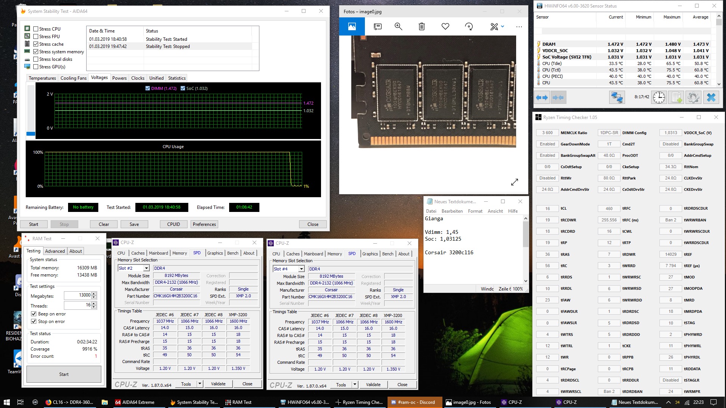Click the delete trash icon in Fotos

tap(422, 26)
